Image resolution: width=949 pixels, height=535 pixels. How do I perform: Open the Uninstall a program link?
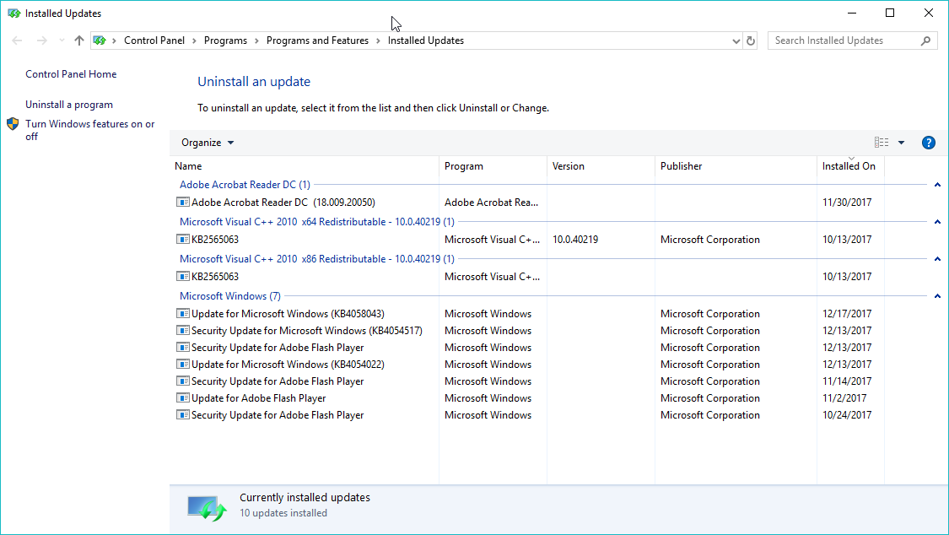69,105
